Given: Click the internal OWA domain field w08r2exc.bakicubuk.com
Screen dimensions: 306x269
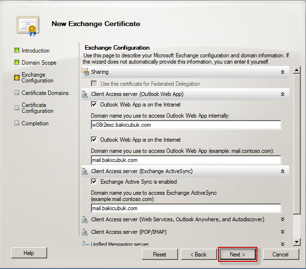Looking at the screenshot, I should (186, 125).
